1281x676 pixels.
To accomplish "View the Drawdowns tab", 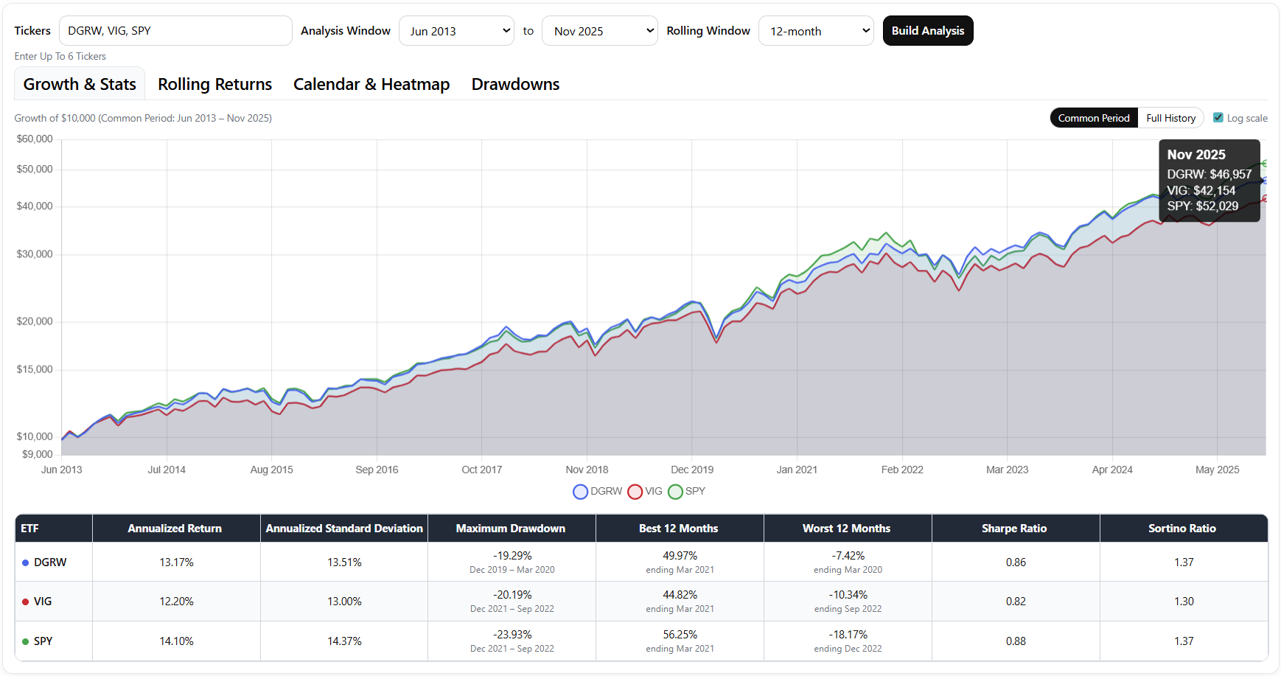I will [515, 84].
